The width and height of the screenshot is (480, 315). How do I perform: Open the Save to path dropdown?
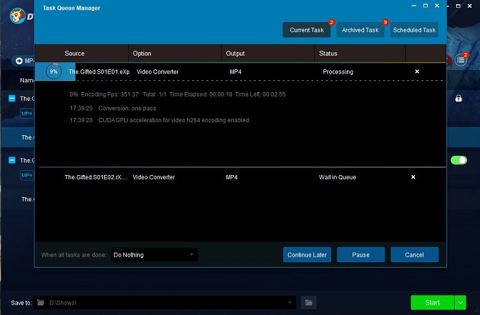(289, 303)
